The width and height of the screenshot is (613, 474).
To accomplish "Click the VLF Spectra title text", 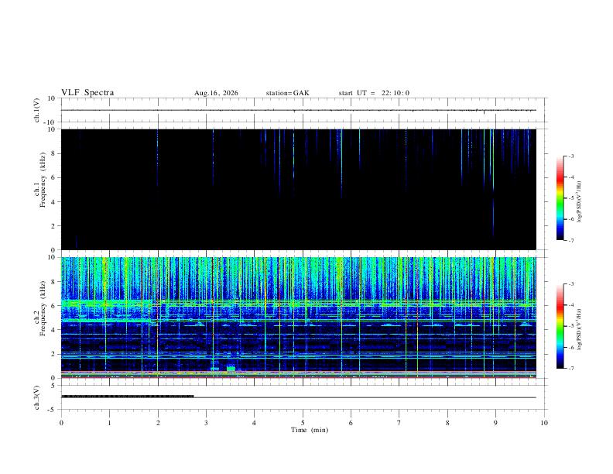I will coord(87,93).
